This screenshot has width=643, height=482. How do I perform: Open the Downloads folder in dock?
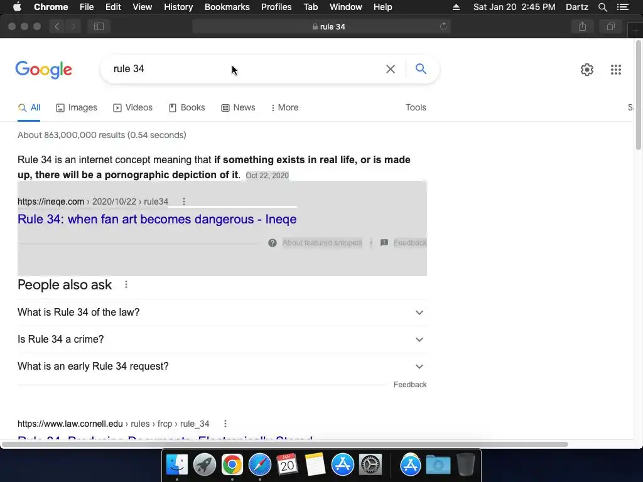(x=438, y=465)
